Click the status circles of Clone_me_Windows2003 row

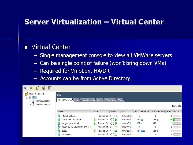pos(114,127)
